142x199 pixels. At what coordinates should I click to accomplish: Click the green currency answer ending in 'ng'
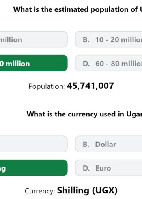(x=34, y=168)
